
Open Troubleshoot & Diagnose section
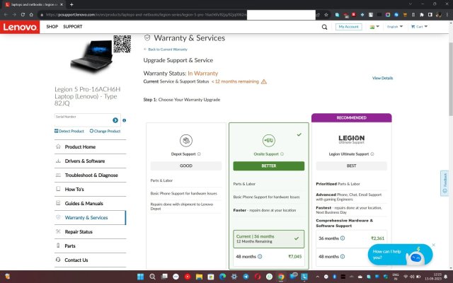click(90, 175)
